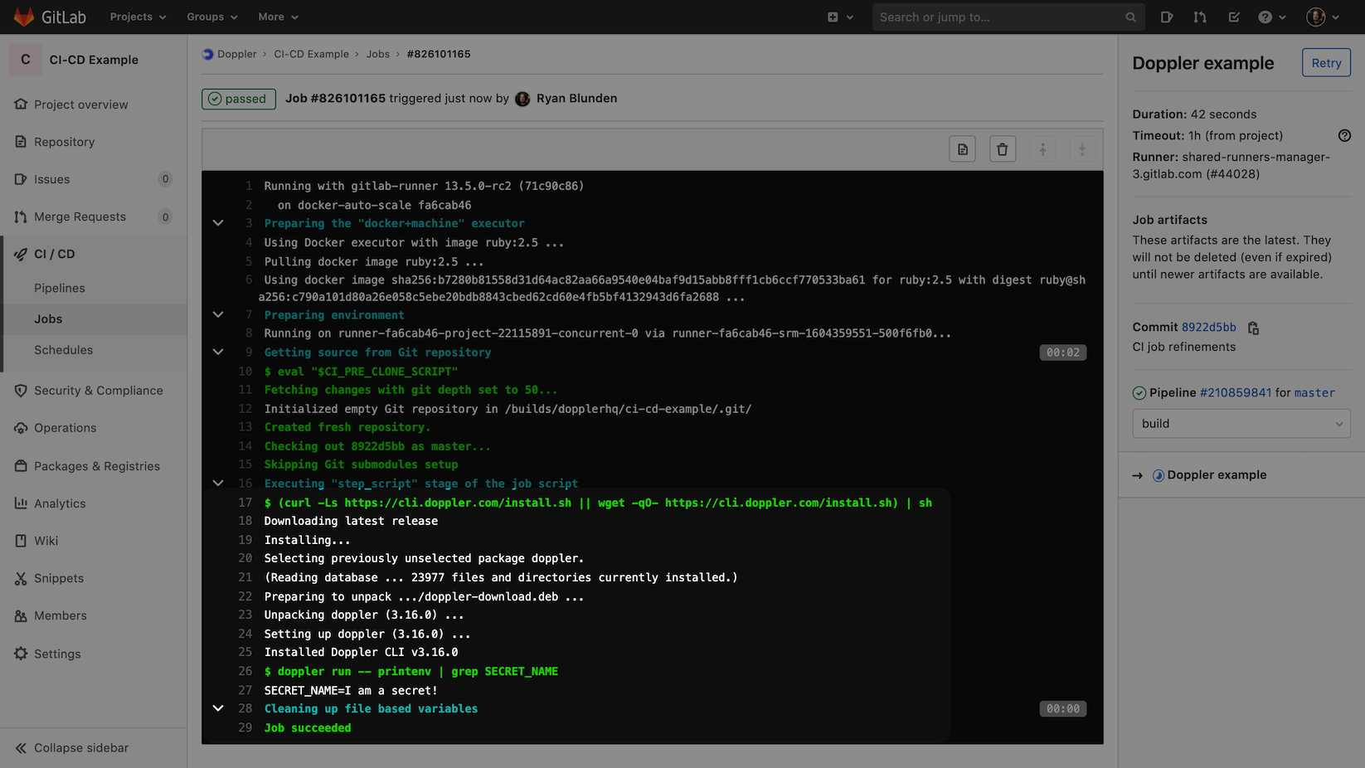Click the CI-CD Example project title
Image resolution: width=1365 pixels, height=768 pixels.
click(94, 60)
